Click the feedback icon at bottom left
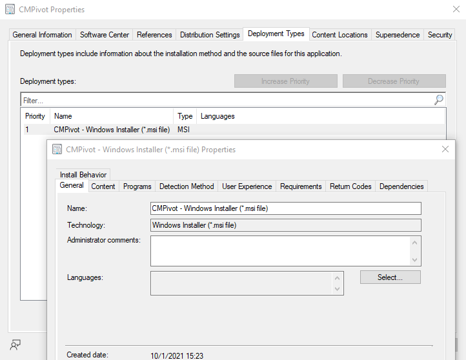Image resolution: width=466 pixels, height=360 pixels. pos(15,345)
